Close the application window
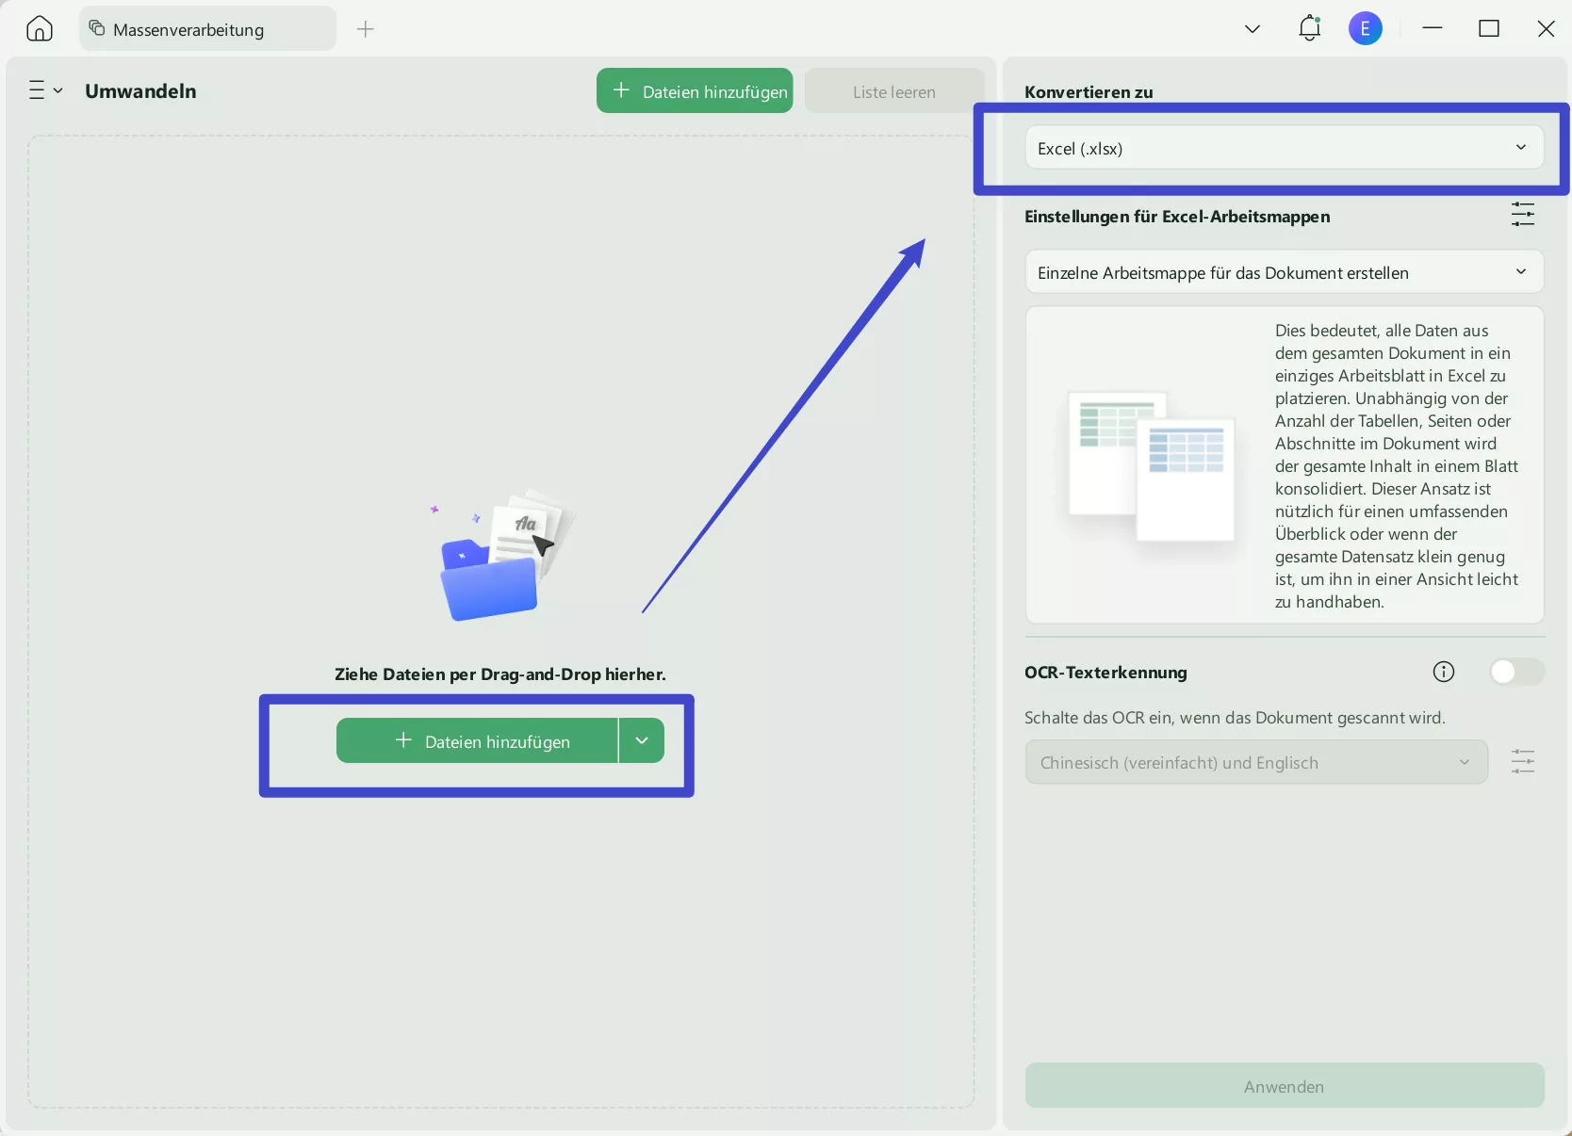Image resolution: width=1572 pixels, height=1136 pixels. tap(1546, 29)
